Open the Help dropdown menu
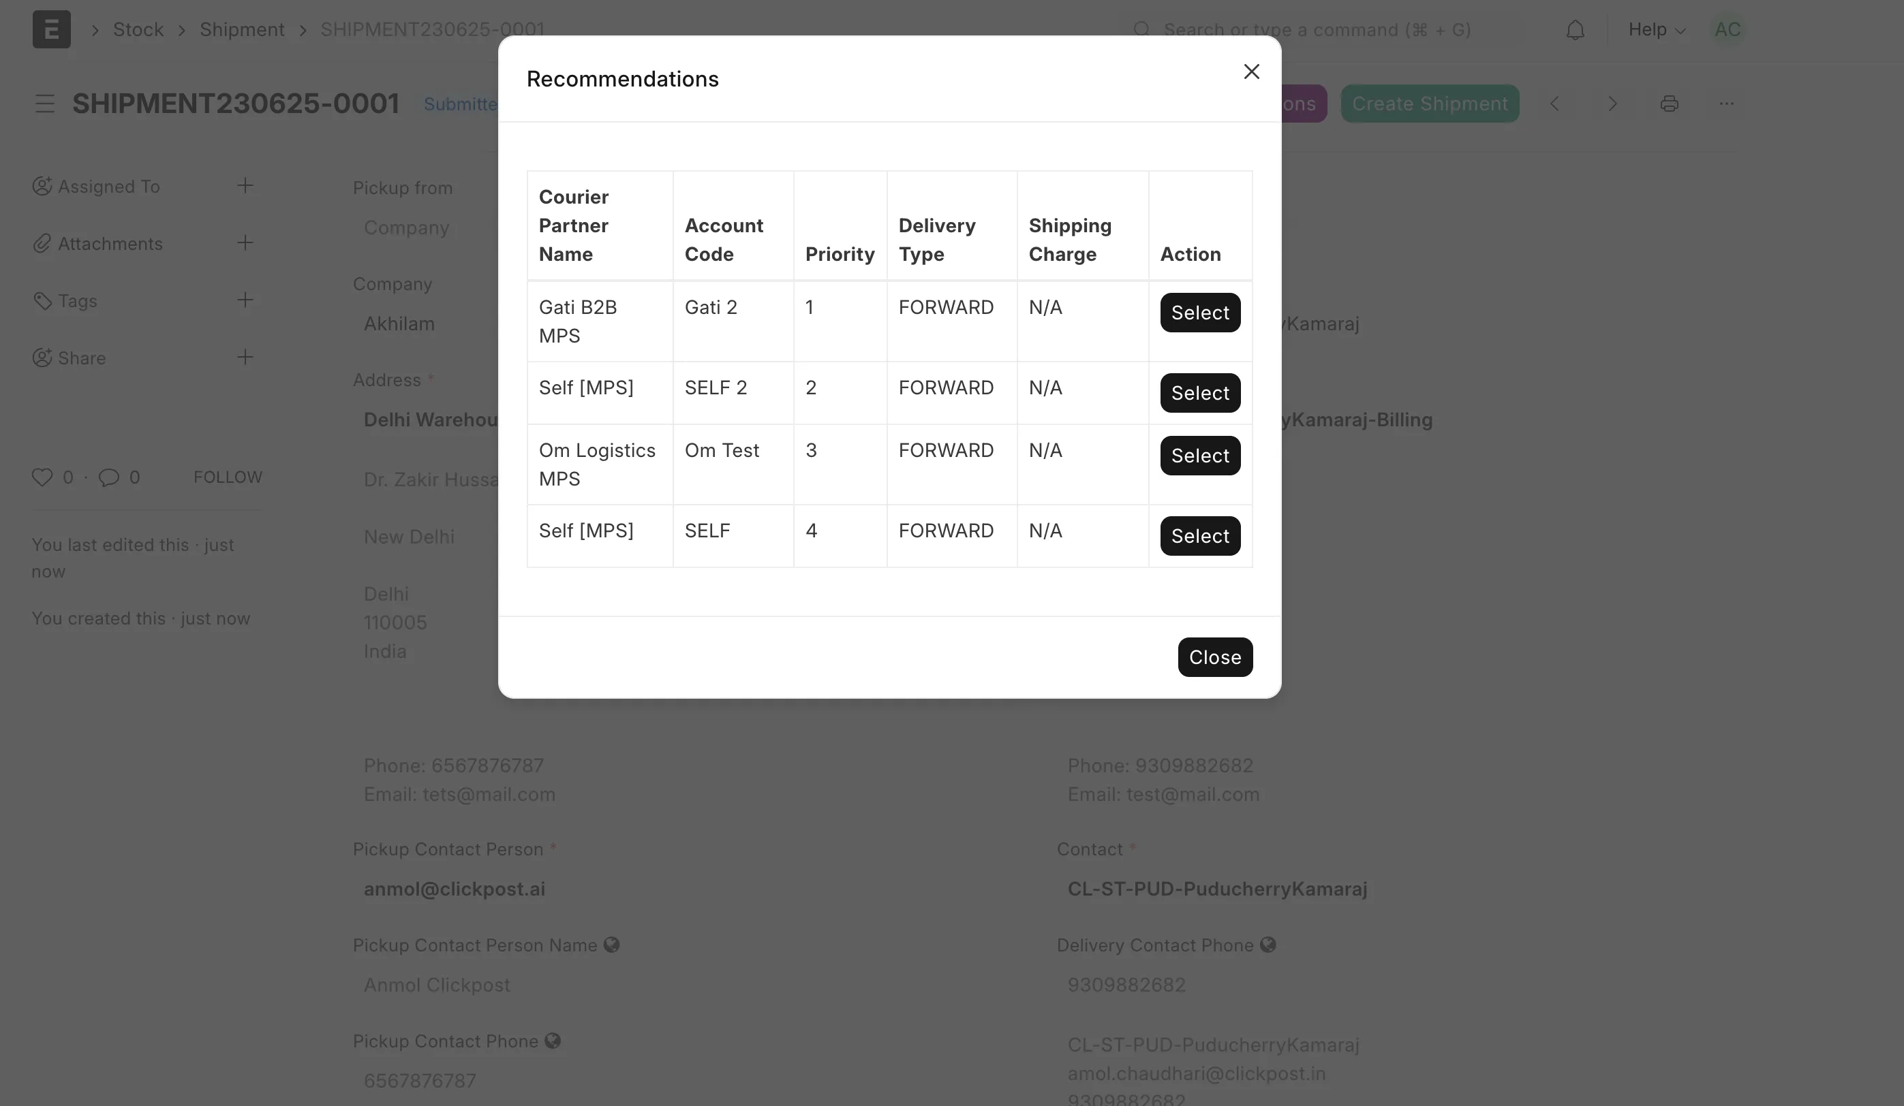Image resolution: width=1904 pixels, height=1106 pixels. tap(1656, 30)
